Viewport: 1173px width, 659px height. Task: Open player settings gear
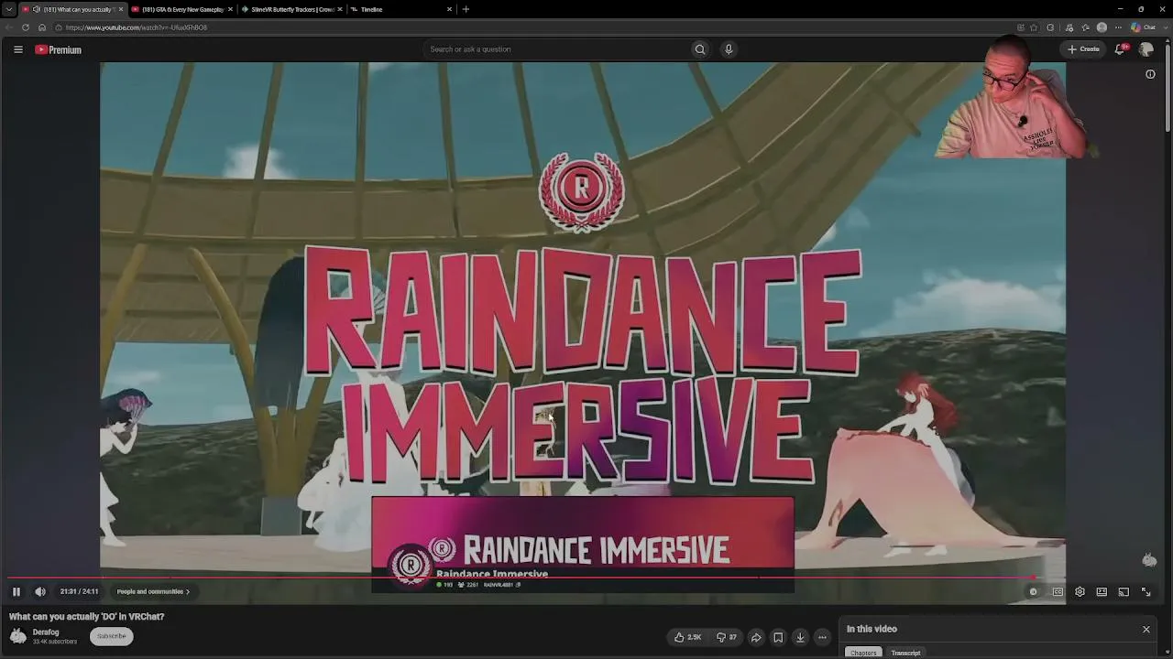click(1080, 592)
